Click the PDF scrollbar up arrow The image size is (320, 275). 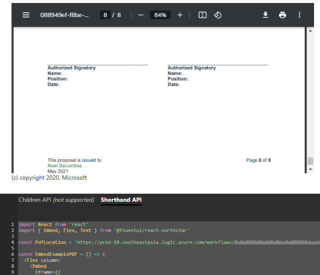[x=310, y=31]
